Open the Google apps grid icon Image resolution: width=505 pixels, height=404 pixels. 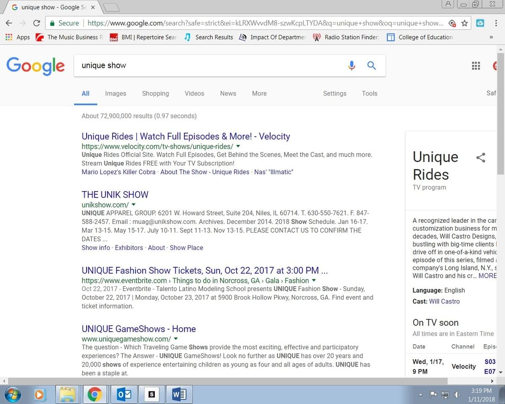click(476, 66)
